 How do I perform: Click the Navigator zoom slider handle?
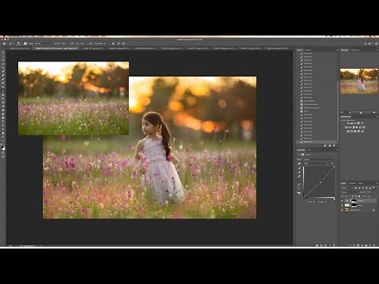[x=361, y=113]
